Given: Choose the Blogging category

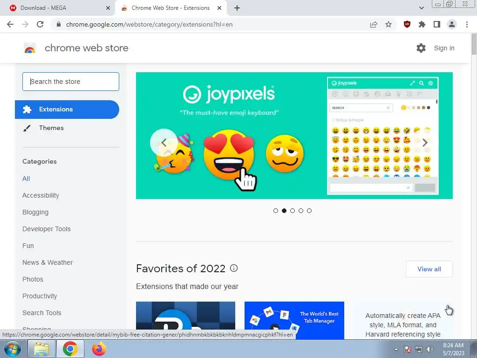Looking at the screenshot, I should pyautogui.click(x=35, y=212).
